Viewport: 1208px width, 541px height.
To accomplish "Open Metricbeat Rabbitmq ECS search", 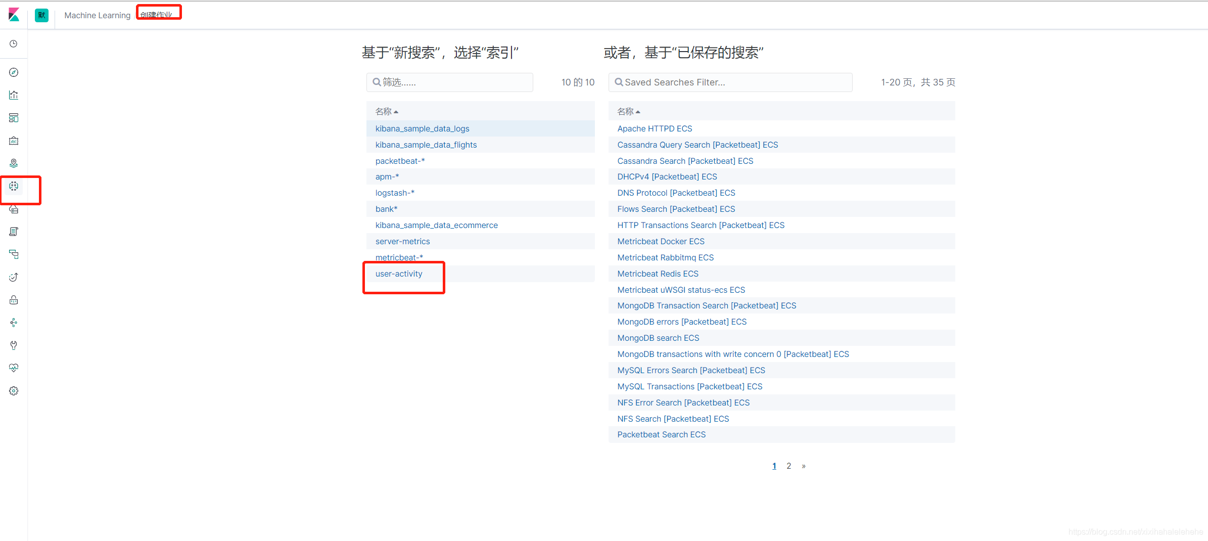I will [666, 257].
